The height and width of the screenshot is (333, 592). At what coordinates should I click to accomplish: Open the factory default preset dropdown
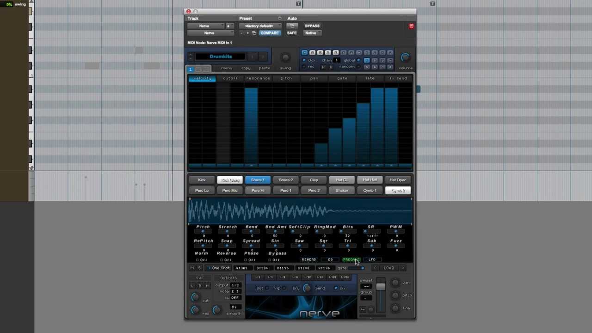pyautogui.click(x=260, y=26)
